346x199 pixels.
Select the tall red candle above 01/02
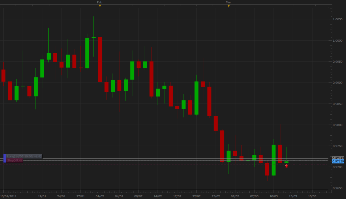(100, 60)
